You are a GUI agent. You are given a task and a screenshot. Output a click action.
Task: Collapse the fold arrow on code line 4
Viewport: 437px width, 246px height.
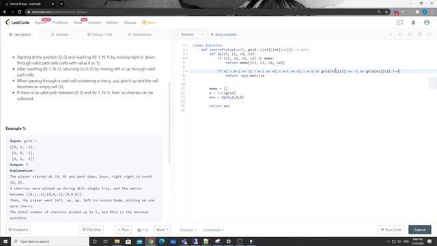coord(186,58)
